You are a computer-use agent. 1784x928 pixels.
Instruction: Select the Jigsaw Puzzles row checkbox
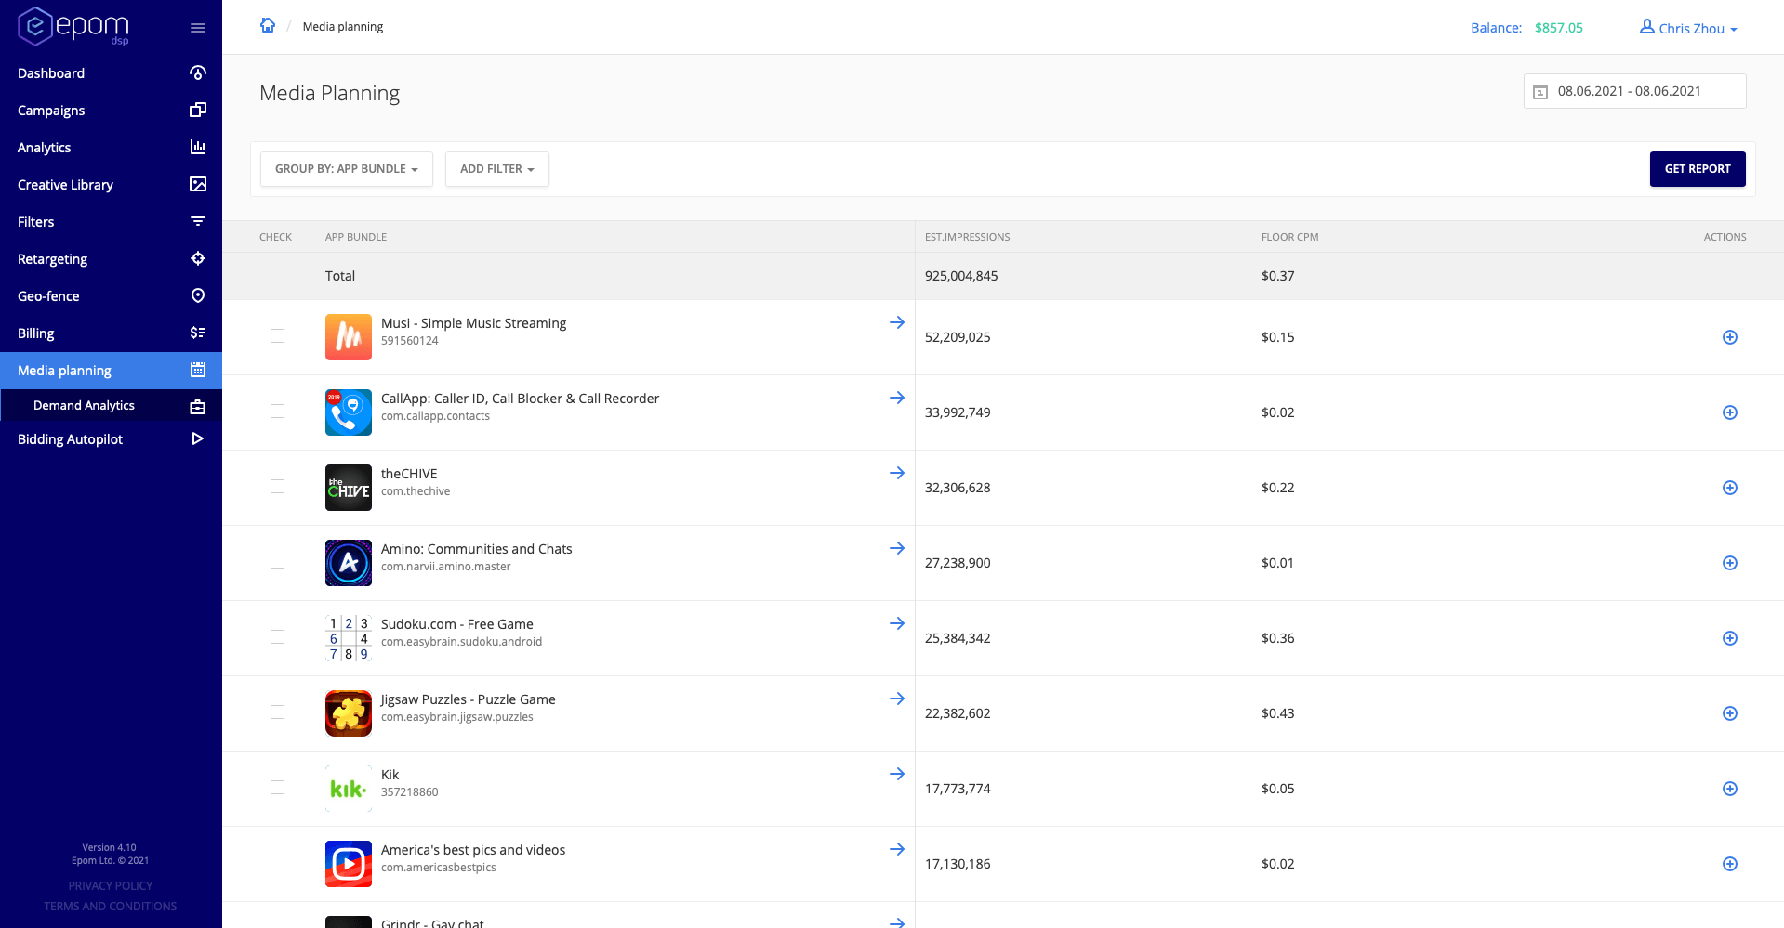point(277,712)
